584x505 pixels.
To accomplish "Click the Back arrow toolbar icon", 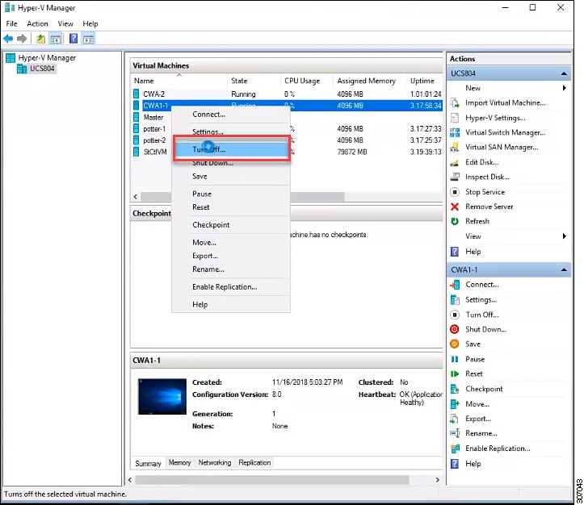I will [x=8, y=38].
